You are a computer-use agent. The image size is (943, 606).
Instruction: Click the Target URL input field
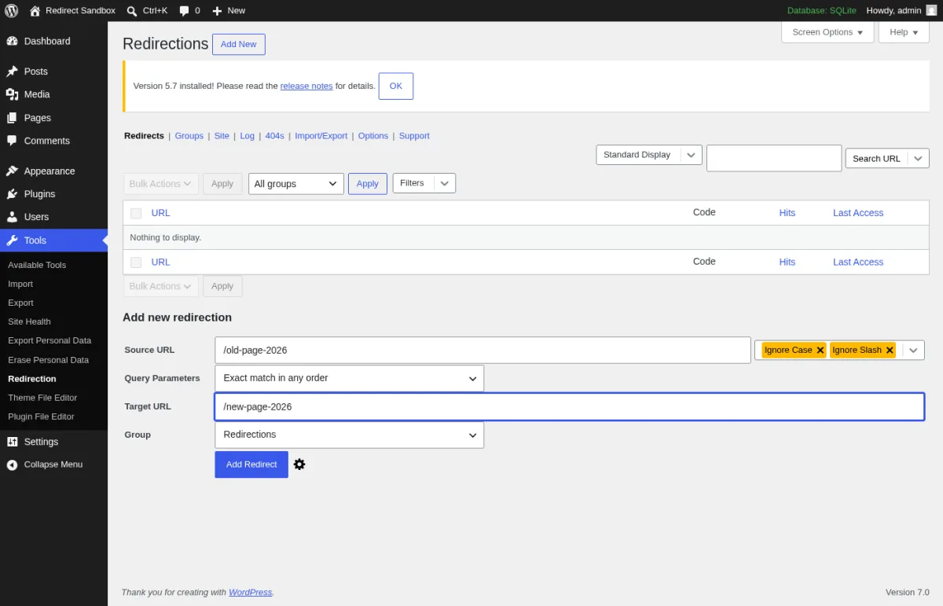click(570, 406)
